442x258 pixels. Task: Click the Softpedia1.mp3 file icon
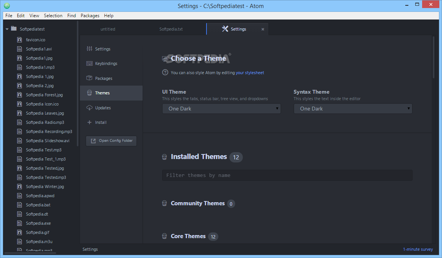tap(19, 67)
